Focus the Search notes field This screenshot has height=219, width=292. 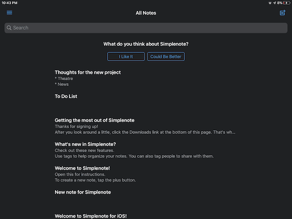pos(146,28)
